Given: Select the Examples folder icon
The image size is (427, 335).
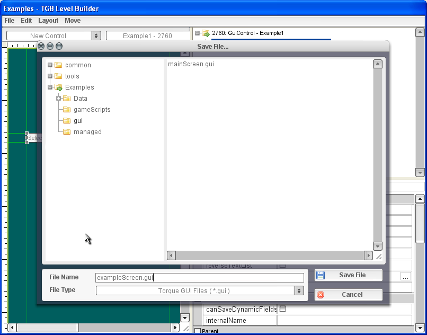Looking at the screenshot, I should (58, 87).
